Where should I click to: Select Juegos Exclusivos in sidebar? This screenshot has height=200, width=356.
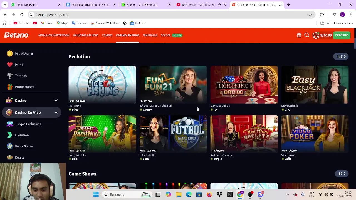[x=24, y=124]
